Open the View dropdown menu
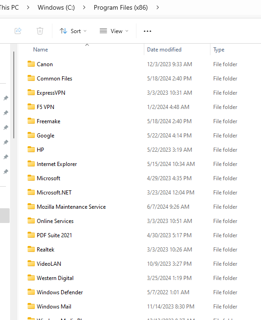This screenshot has height=320, width=261. click(x=114, y=31)
